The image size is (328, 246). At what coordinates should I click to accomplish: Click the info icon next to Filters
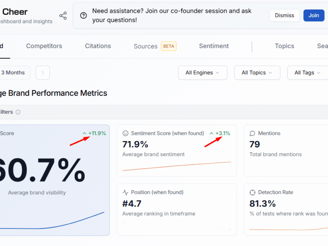click(x=18, y=112)
